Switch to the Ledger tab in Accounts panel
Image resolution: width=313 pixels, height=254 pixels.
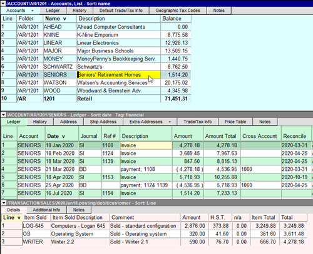(x=53, y=11)
